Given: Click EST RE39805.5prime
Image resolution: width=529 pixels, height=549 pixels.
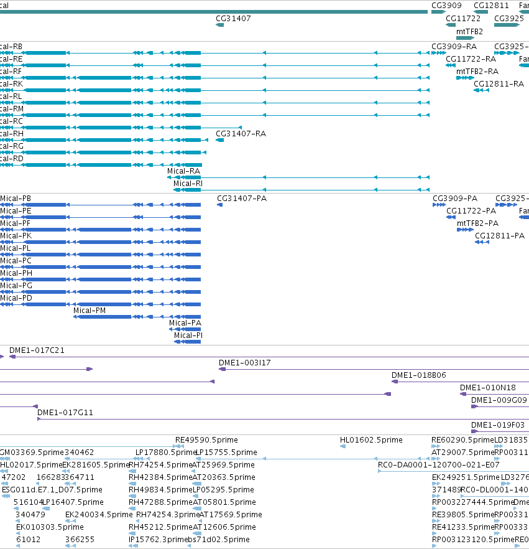Looking at the screenshot, I should click(463, 514).
